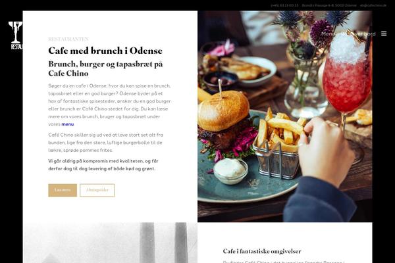Screen dimensions: 395x263
Task: Click the Cafe med brunch i Odense heading
Action: tap(105, 51)
